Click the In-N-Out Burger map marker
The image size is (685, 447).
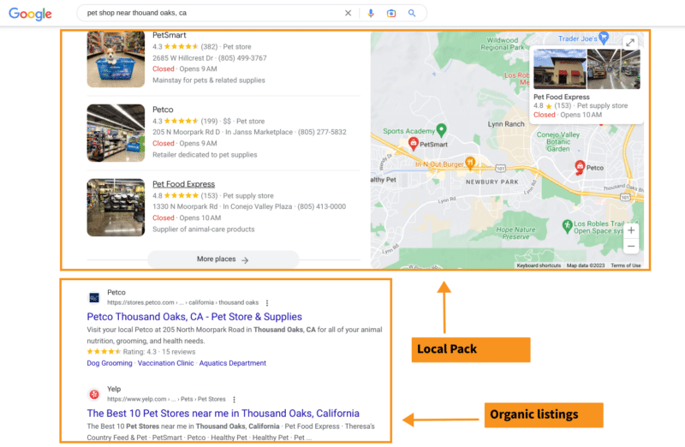pos(470,163)
